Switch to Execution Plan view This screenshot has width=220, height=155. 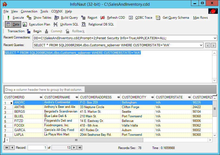(25, 24)
